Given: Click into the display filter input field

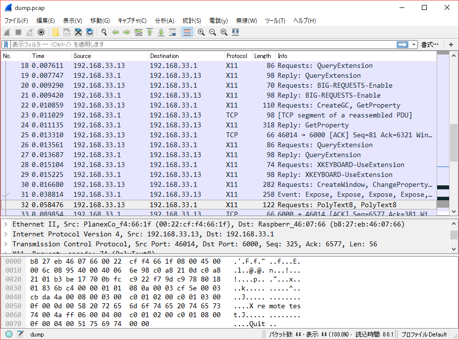Looking at the screenshot, I should click(x=198, y=45).
